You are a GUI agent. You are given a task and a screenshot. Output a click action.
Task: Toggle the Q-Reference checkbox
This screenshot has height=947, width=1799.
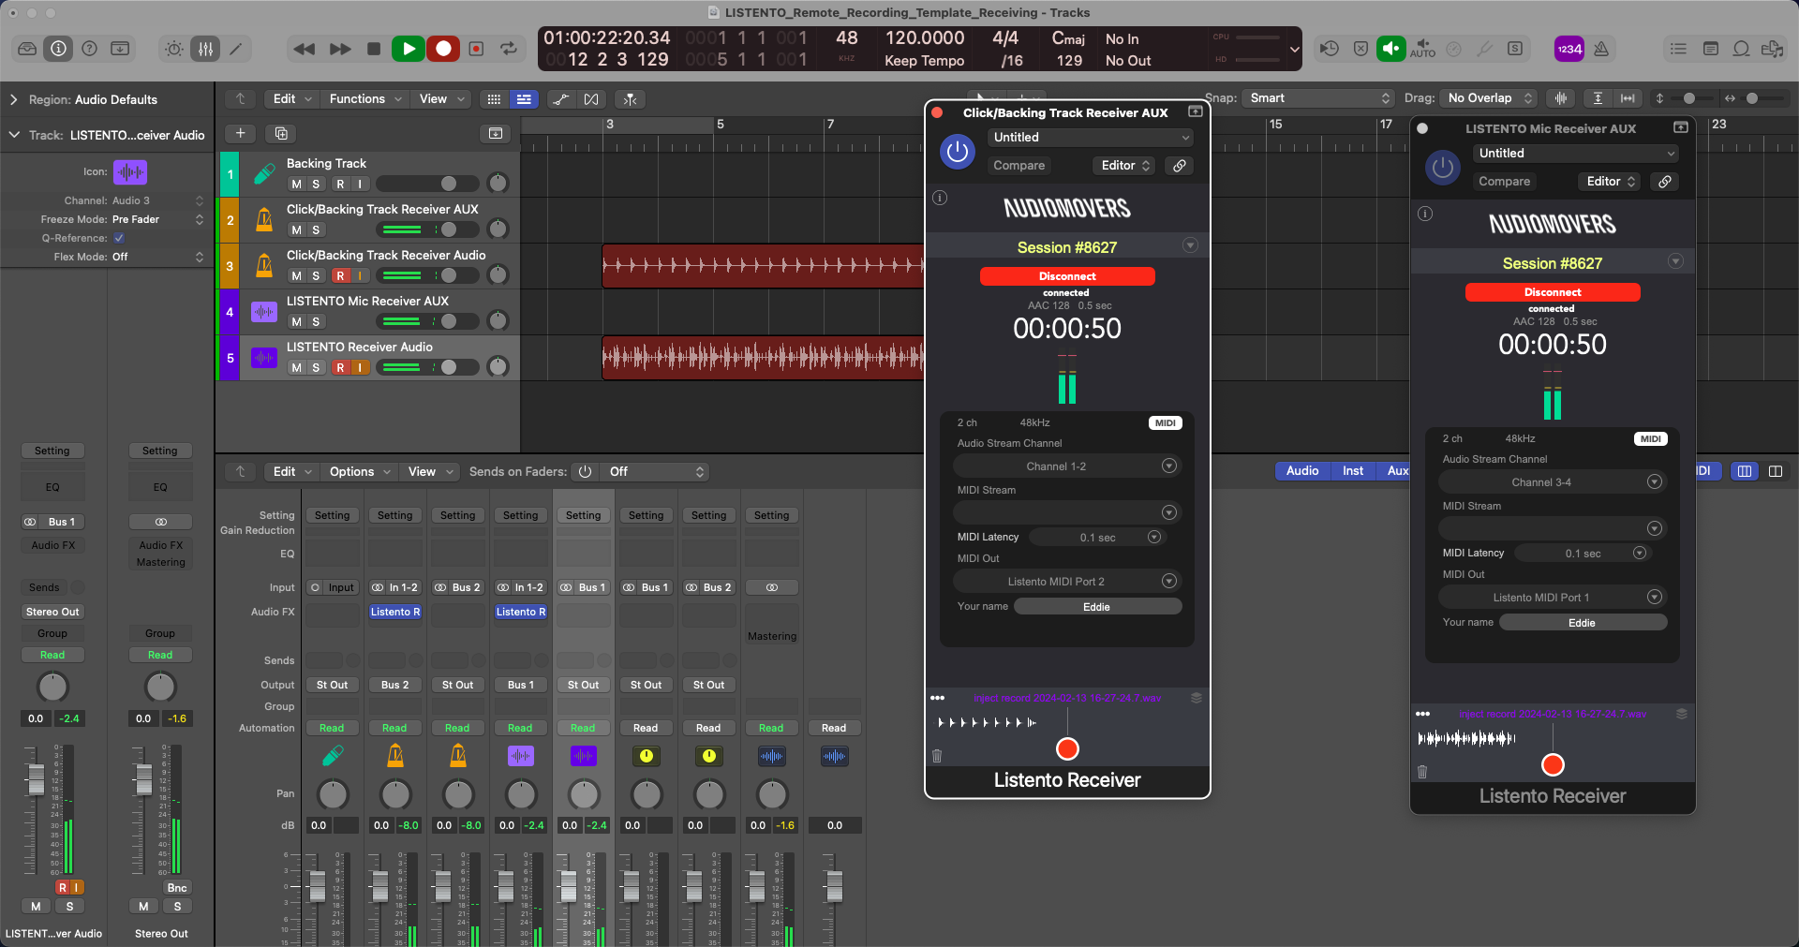tap(119, 238)
